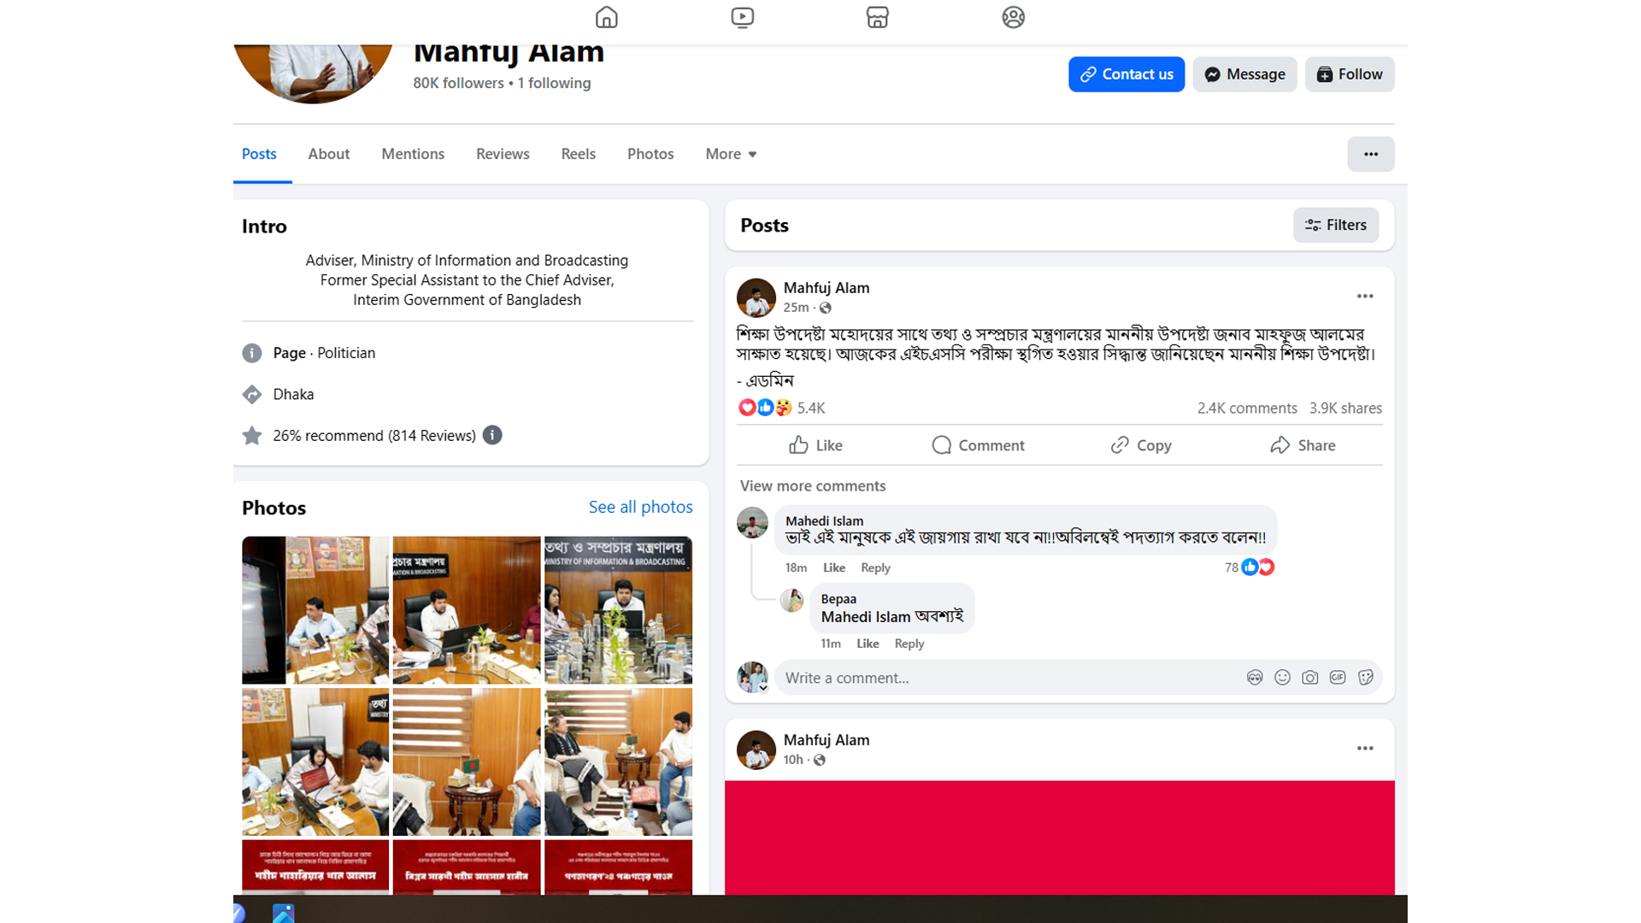Image resolution: width=1641 pixels, height=923 pixels.
Task: Open the Video/Watch icon in top bar
Action: [x=742, y=17]
